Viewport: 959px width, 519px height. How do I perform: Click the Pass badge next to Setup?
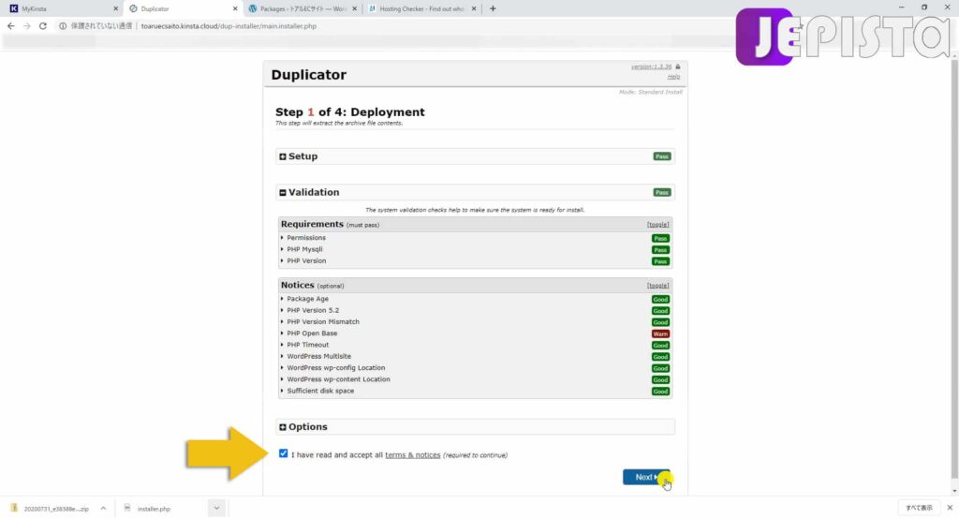point(662,156)
